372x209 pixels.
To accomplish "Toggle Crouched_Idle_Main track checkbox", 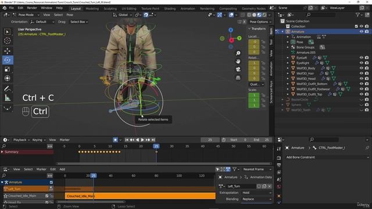I will pos(46,196).
